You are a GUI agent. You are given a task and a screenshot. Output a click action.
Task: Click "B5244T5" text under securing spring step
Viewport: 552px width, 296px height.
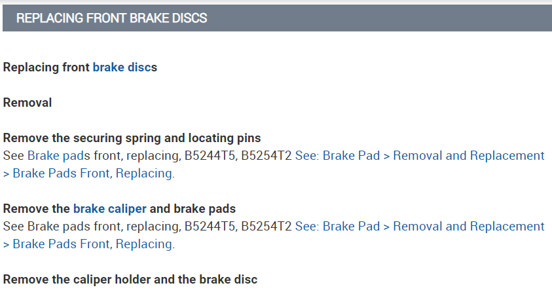(x=210, y=156)
